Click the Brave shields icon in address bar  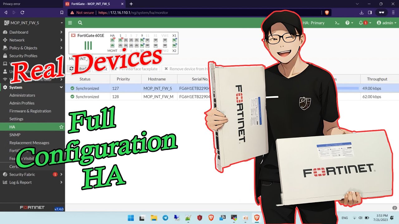tap(327, 12)
